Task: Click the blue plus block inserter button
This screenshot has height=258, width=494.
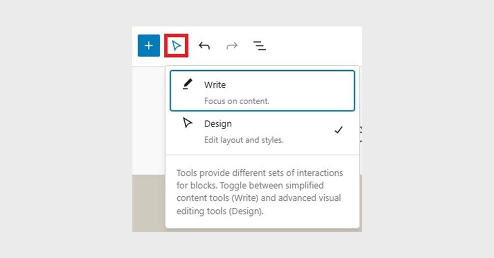Action: click(149, 46)
